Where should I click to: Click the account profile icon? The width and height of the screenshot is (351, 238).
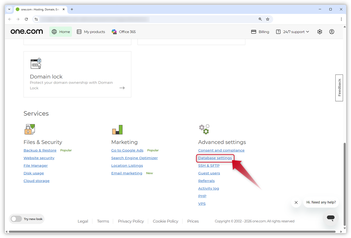(x=332, y=32)
